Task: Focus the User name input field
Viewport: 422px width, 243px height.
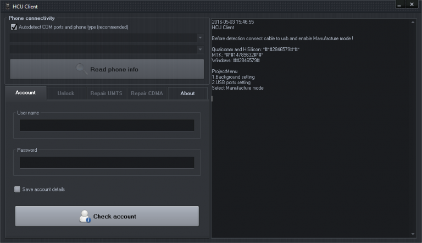Action: (107, 125)
